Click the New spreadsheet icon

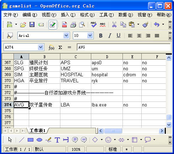[x=10, y=24]
